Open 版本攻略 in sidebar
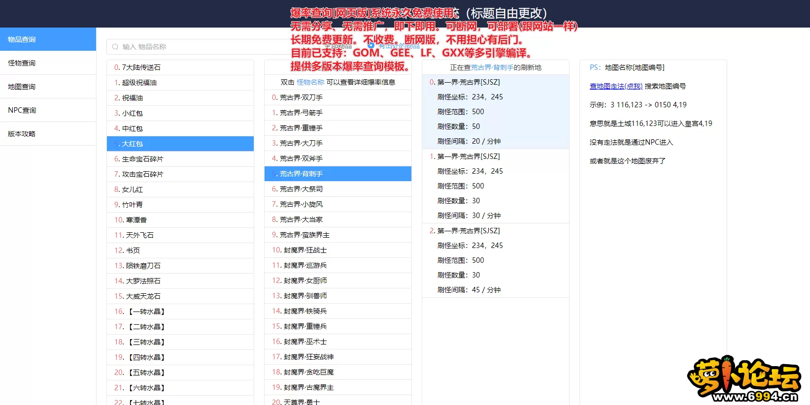 point(48,134)
